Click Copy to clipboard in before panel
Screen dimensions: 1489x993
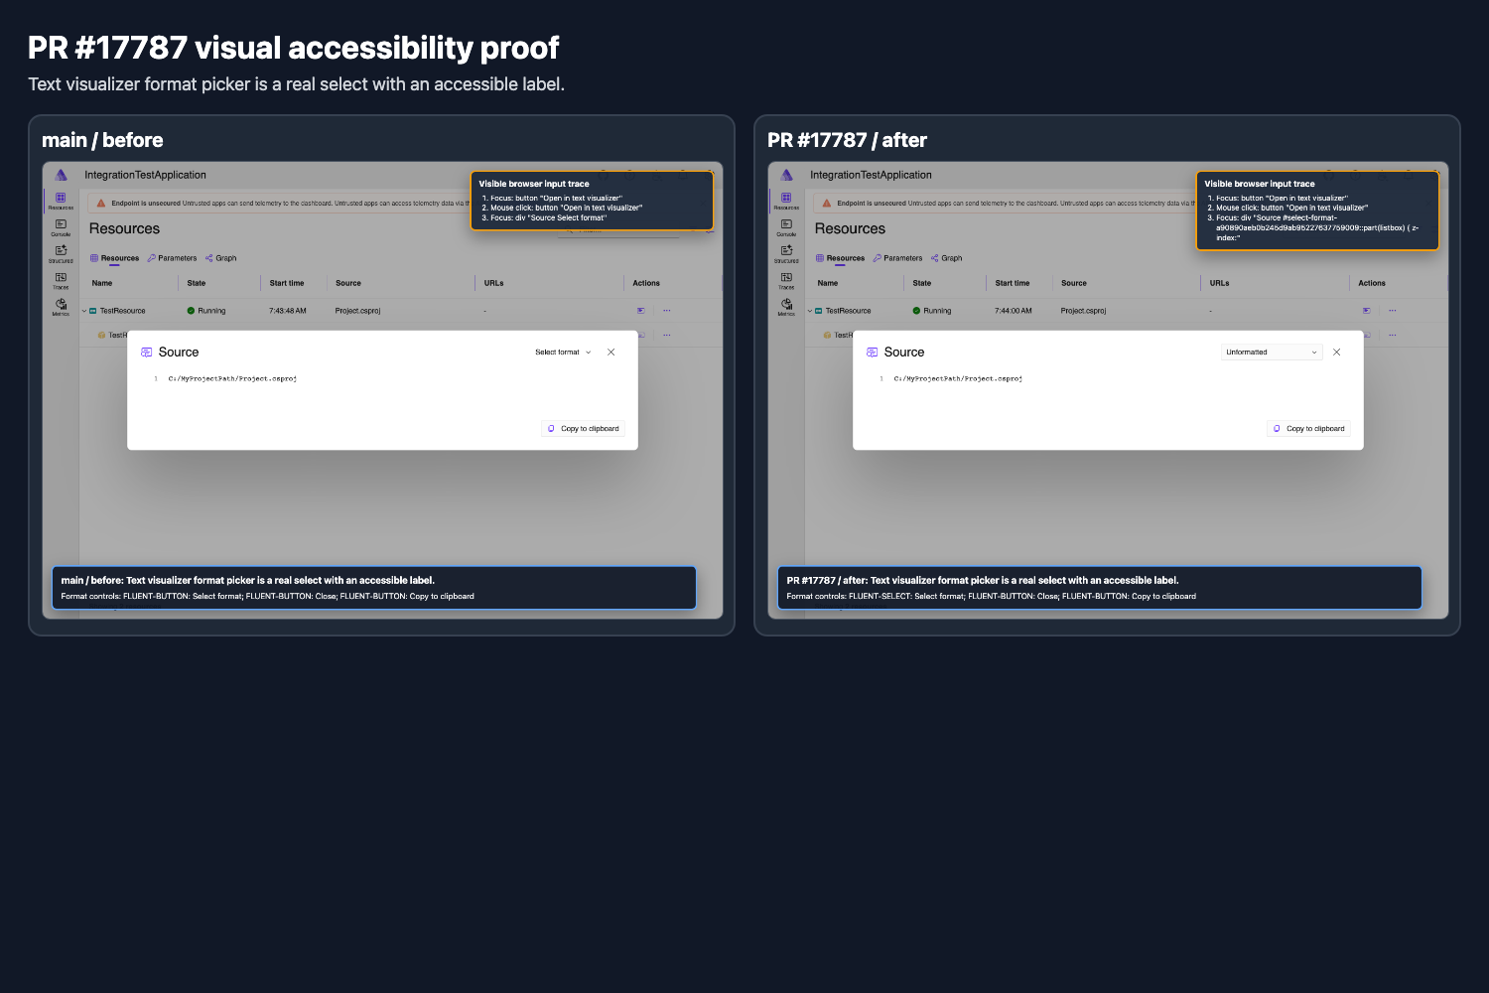pyautogui.click(x=584, y=429)
